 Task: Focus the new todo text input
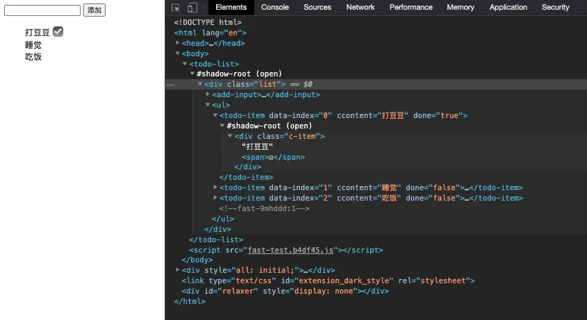[x=42, y=10]
